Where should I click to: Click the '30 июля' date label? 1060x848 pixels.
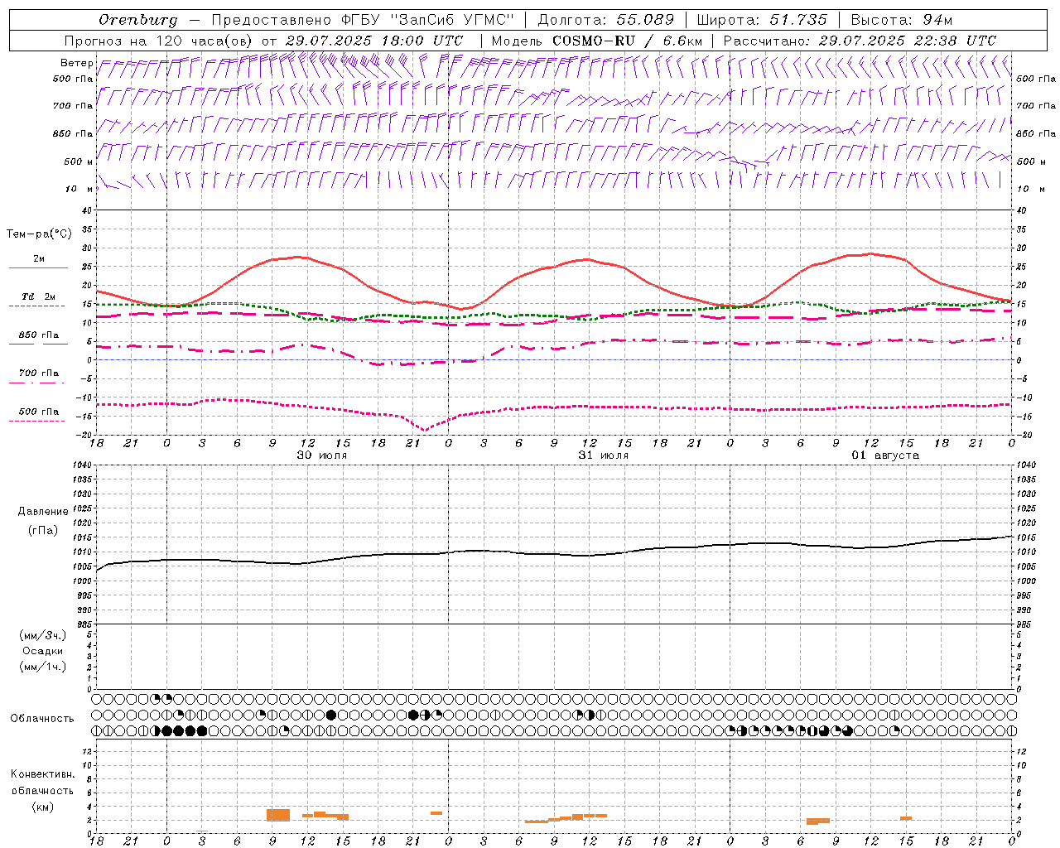click(322, 455)
